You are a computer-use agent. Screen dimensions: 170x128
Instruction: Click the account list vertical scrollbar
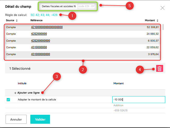(x=163, y=27)
